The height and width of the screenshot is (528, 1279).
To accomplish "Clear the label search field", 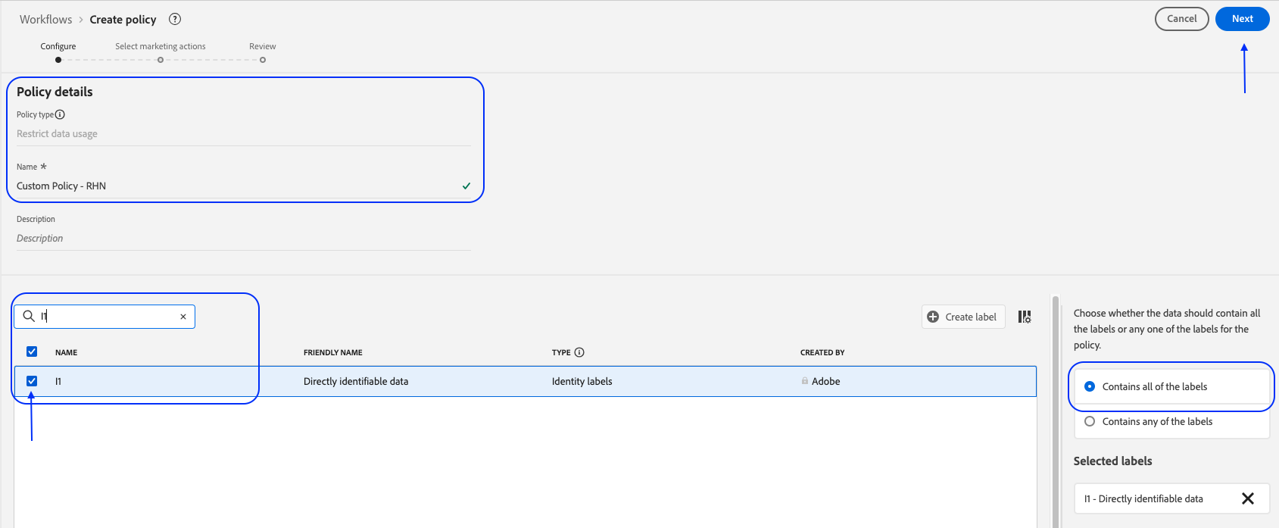I will [x=183, y=317].
